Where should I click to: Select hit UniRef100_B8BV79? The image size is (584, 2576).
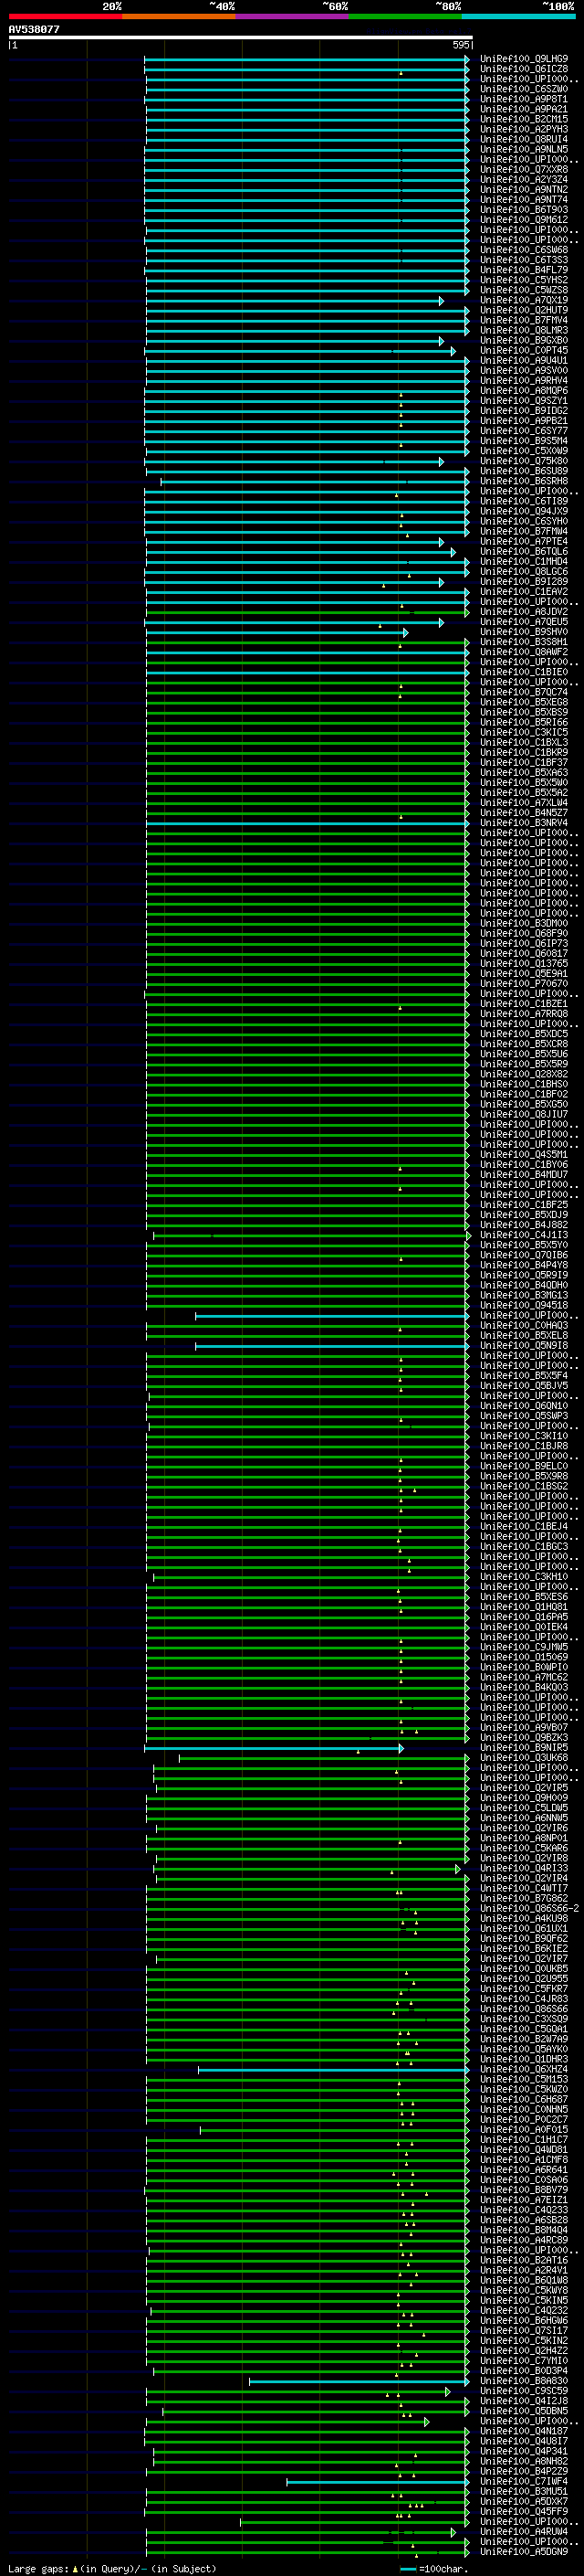[524, 2190]
